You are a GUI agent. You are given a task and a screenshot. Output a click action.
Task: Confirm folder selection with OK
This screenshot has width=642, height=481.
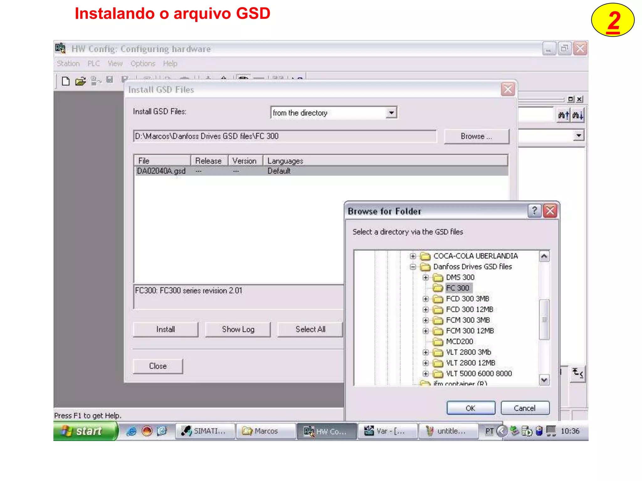[471, 408]
